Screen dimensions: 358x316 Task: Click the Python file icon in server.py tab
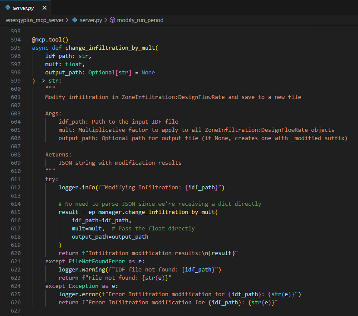8,8
